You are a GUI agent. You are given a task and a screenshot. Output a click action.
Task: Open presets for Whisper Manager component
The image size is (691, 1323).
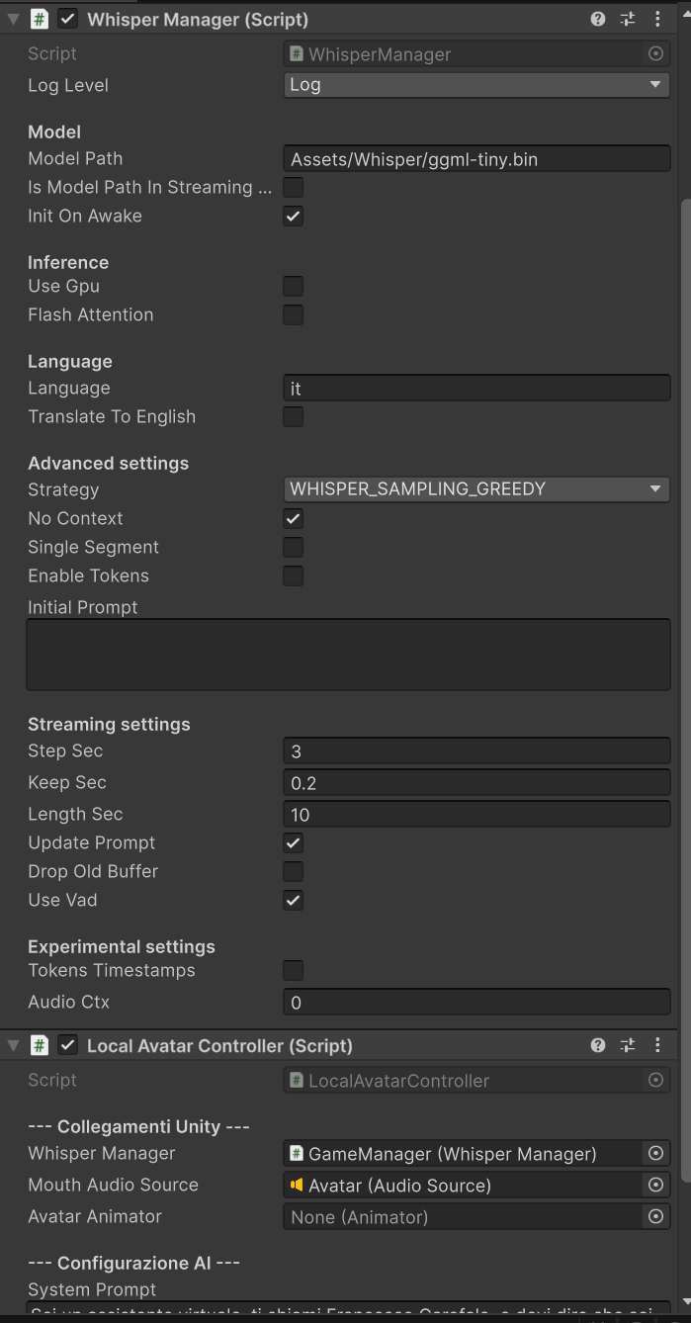[628, 19]
